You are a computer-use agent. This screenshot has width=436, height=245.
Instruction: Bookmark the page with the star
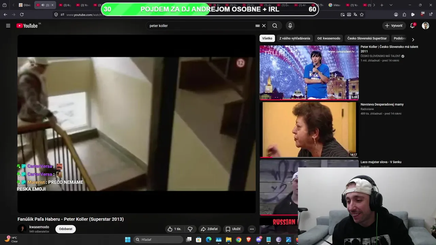click(362, 15)
